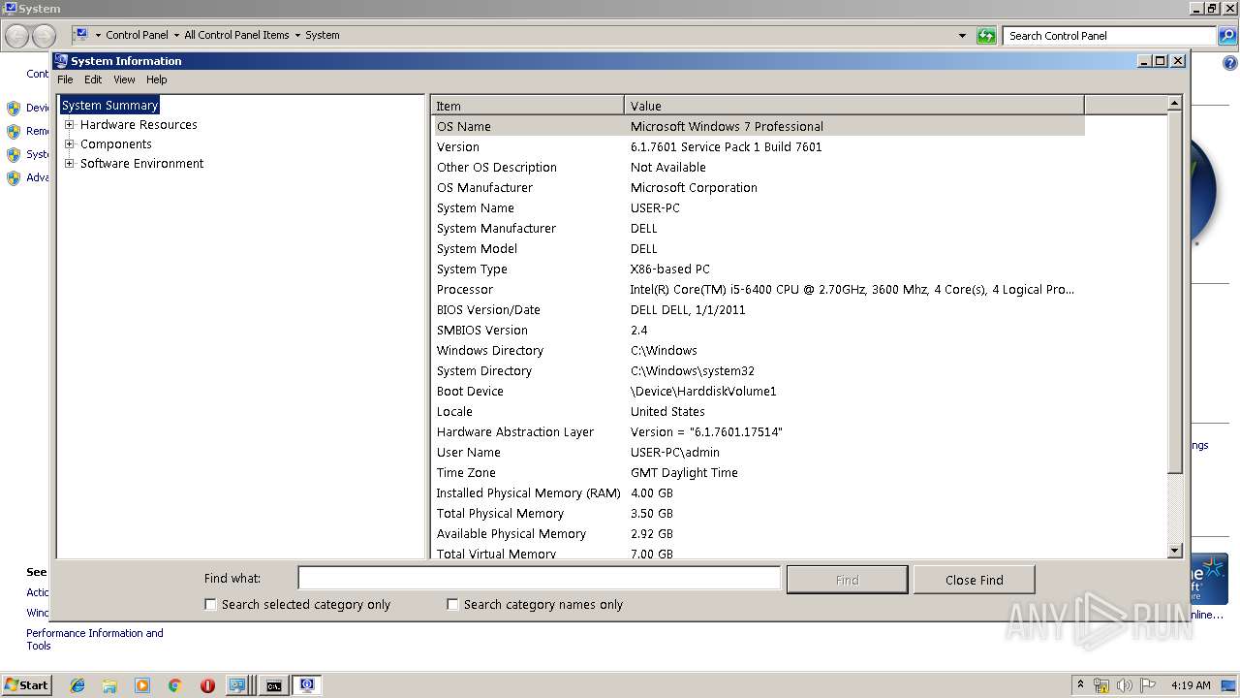Viewport: 1240px width, 698px height.
Task: Click the taskbar clock showing 4:19 AM
Action: pos(1191,685)
